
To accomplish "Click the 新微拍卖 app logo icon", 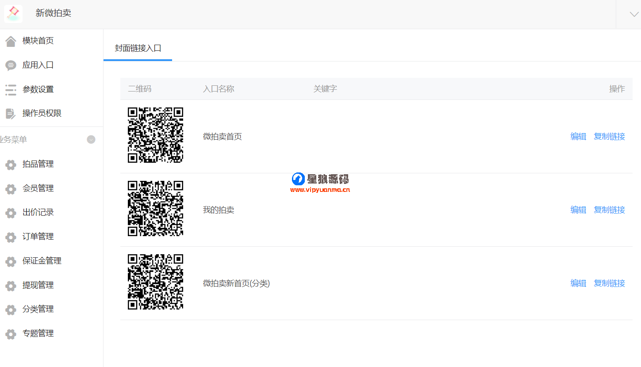I will coord(13,13).
